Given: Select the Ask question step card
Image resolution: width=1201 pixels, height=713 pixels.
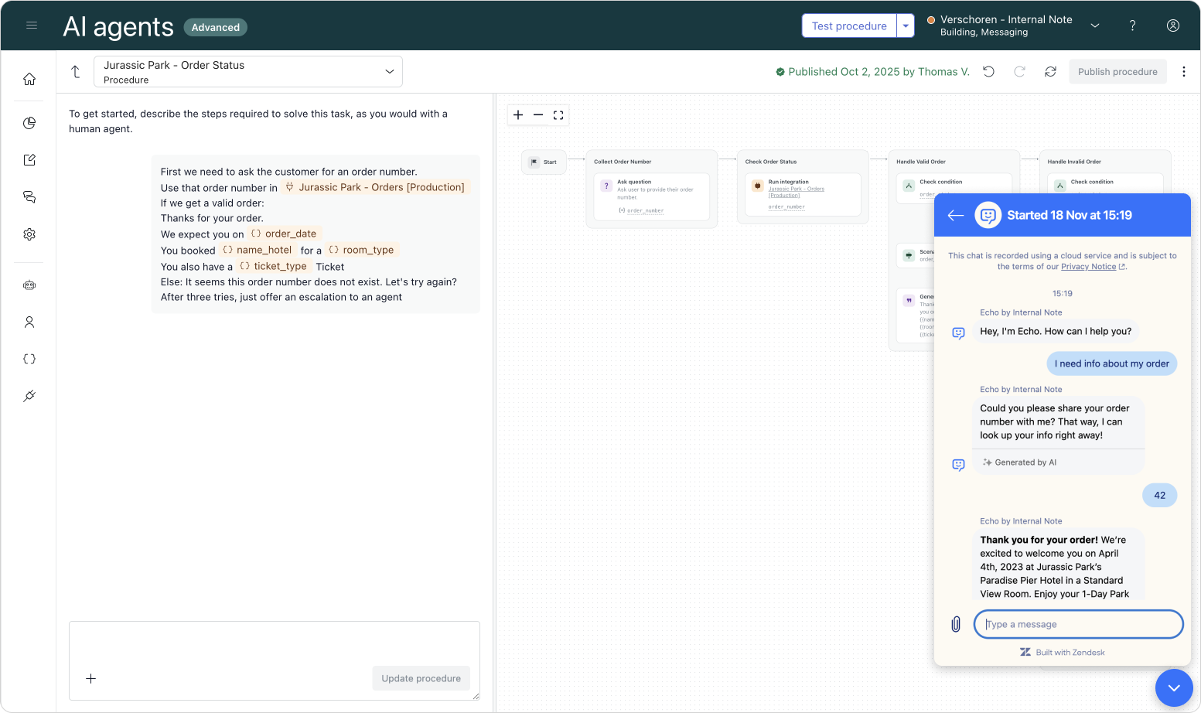Looking at the screenshot, I should click(x=652, y=197).
